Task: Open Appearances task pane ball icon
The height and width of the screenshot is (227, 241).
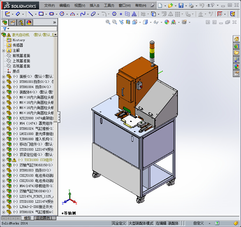Action: [x=237, y=67]
